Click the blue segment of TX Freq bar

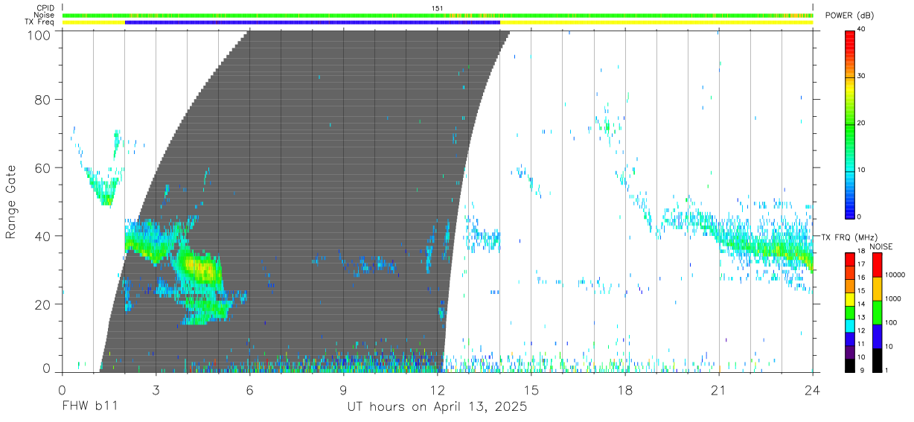[x=313, y=22]
